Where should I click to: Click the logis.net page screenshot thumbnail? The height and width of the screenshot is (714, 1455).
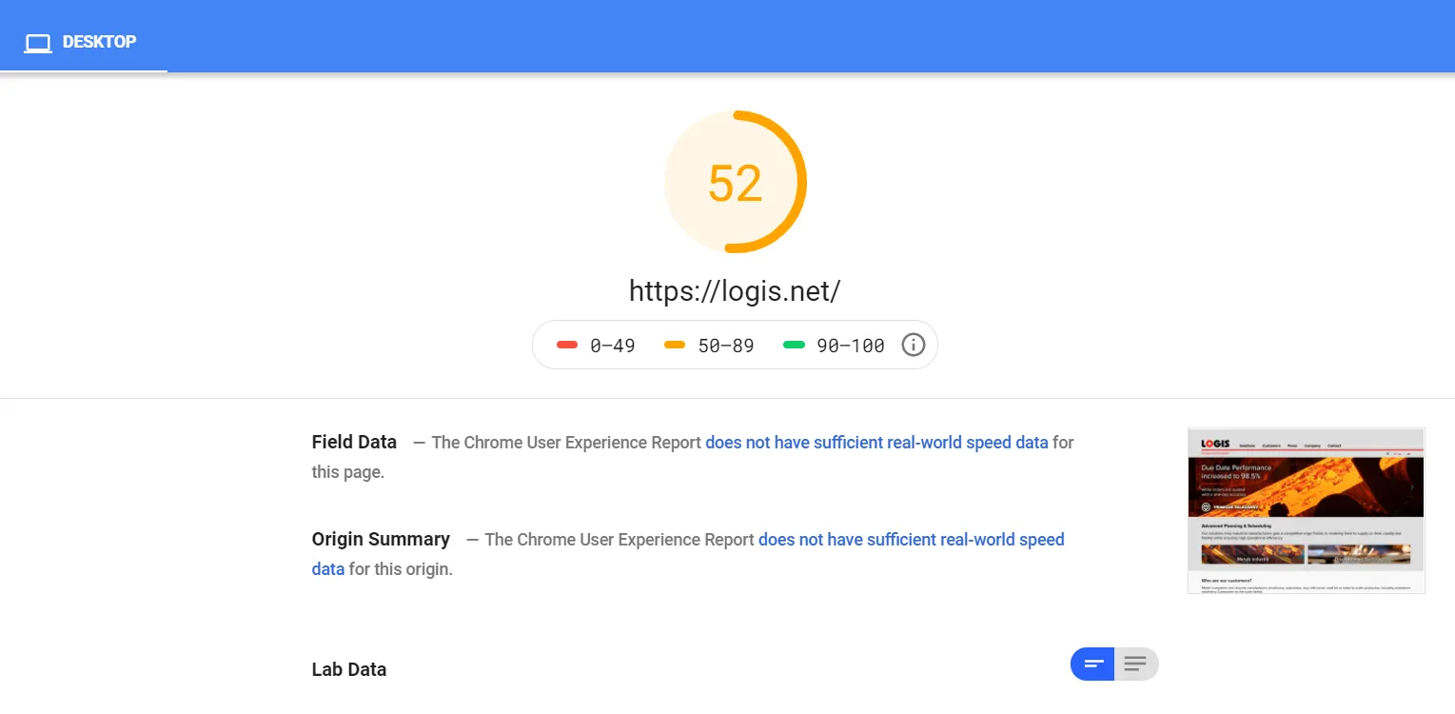click(1306, 511)
